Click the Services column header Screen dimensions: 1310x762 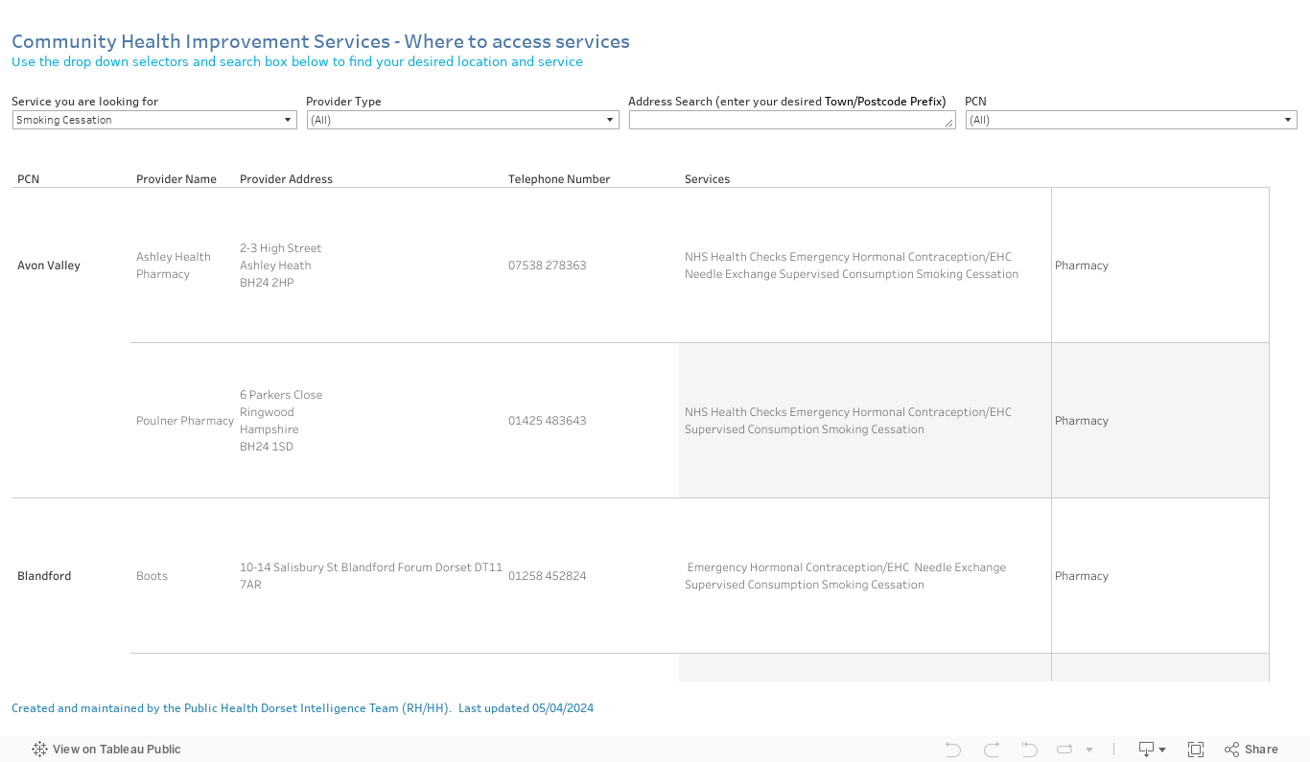point(707,179)
